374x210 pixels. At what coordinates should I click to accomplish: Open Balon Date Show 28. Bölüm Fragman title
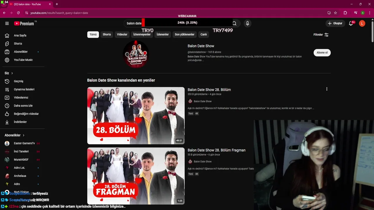click(217, 150)
